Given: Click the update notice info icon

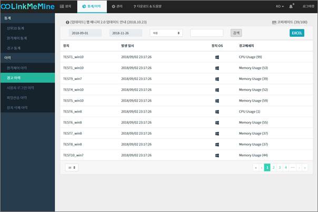Looking at the screenshot, I should click(x=67, y=23).
